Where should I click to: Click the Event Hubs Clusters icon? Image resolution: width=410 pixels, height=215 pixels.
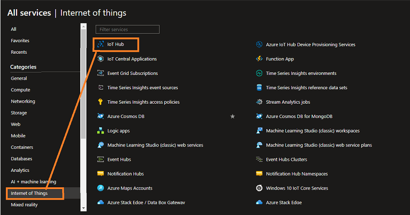[x=259, y=159]
